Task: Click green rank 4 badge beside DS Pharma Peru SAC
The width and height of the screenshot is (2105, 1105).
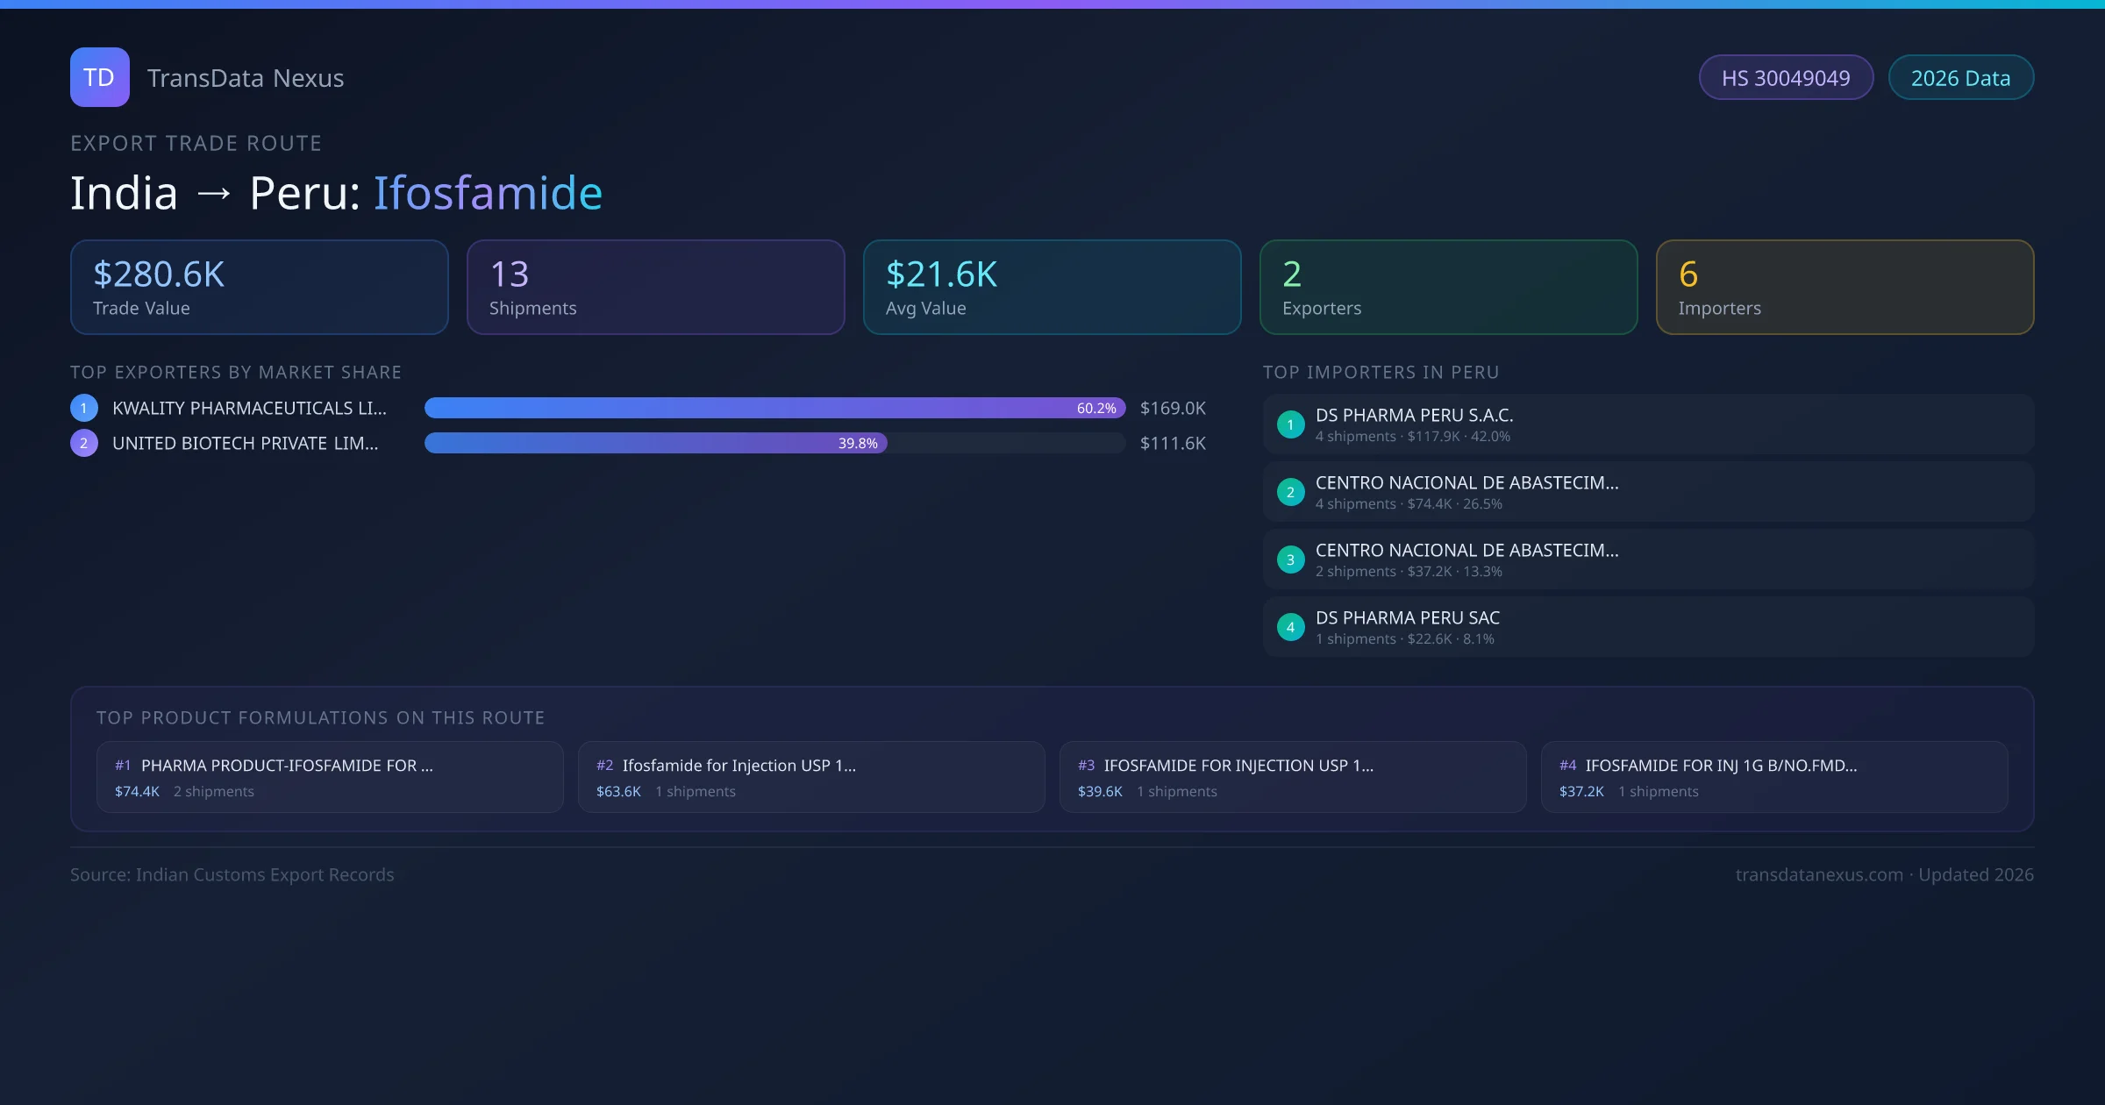Action: point(1290,627)
